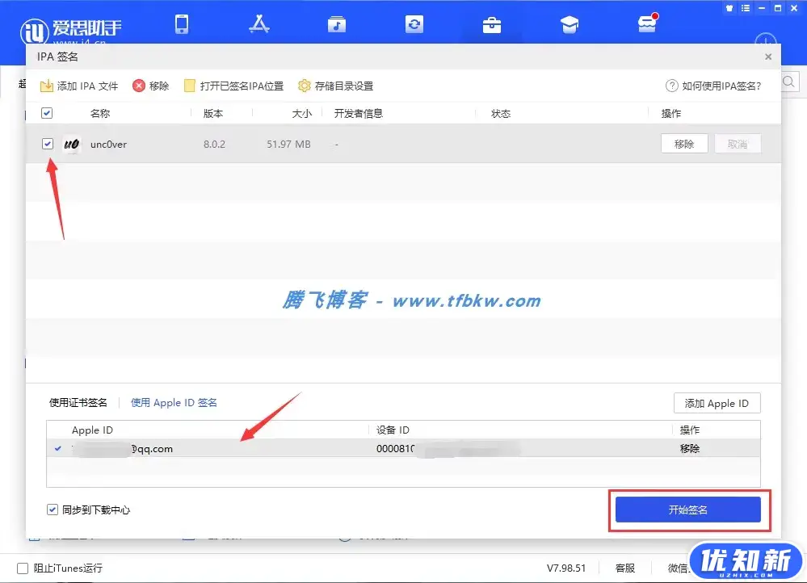Maximize the i4 main window

tap(778, 8)
